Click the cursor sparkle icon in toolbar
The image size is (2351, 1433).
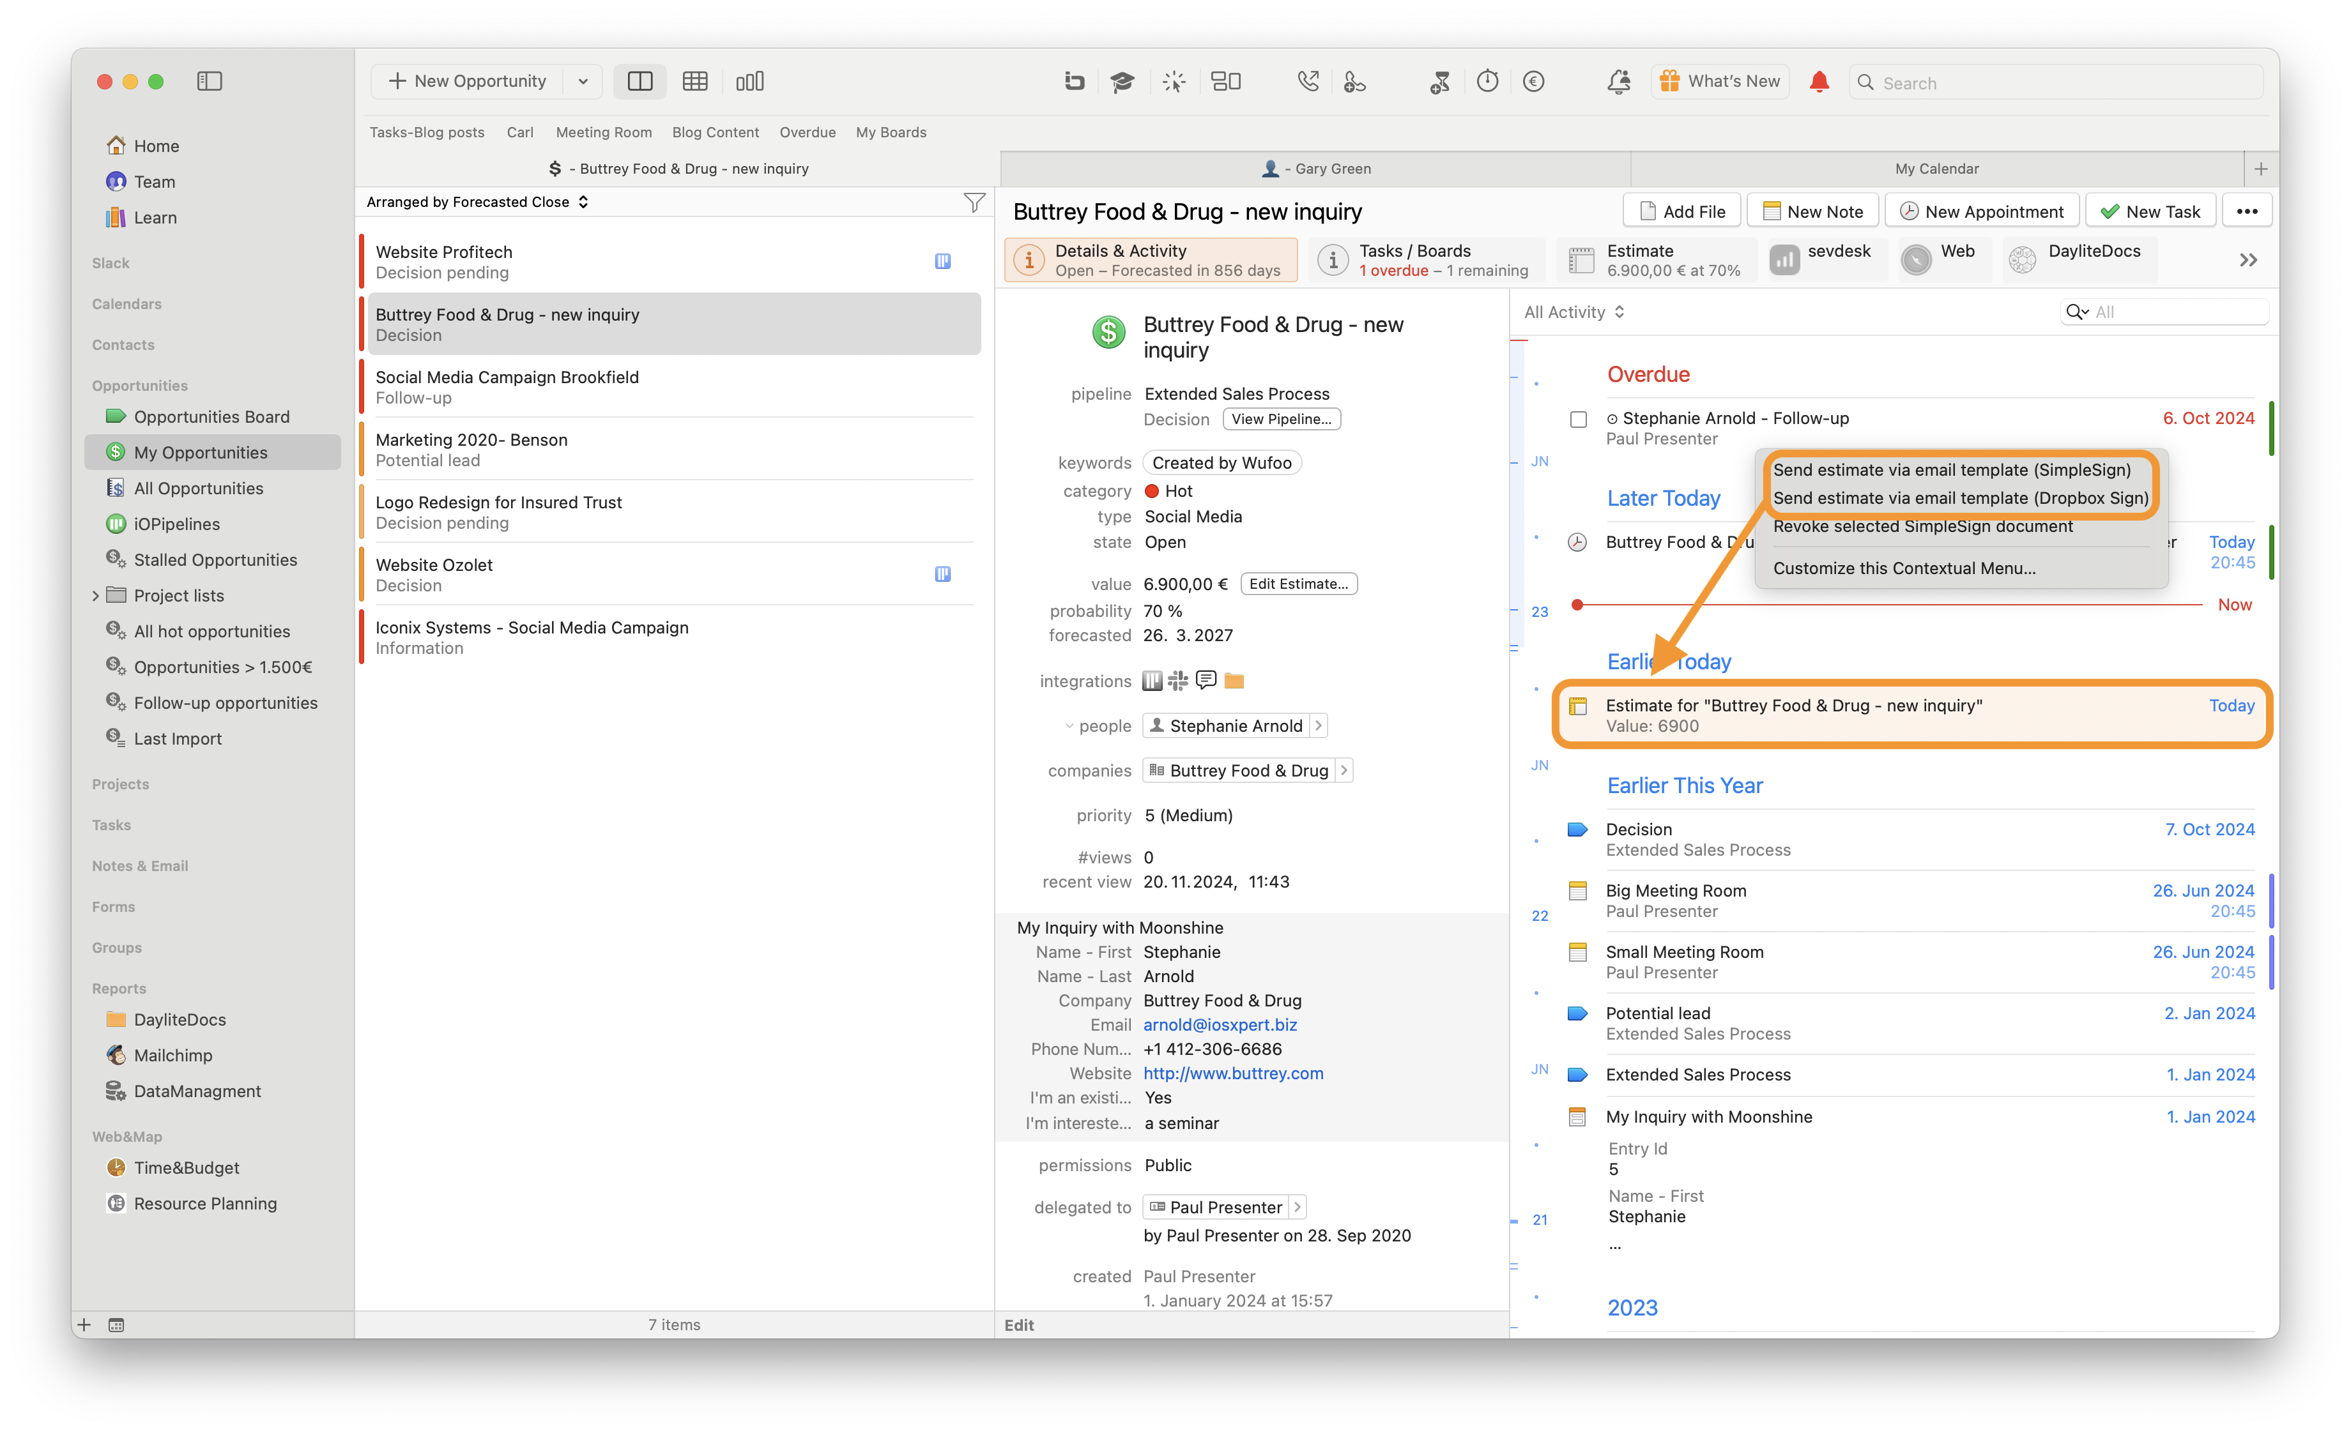point(1174,82)
